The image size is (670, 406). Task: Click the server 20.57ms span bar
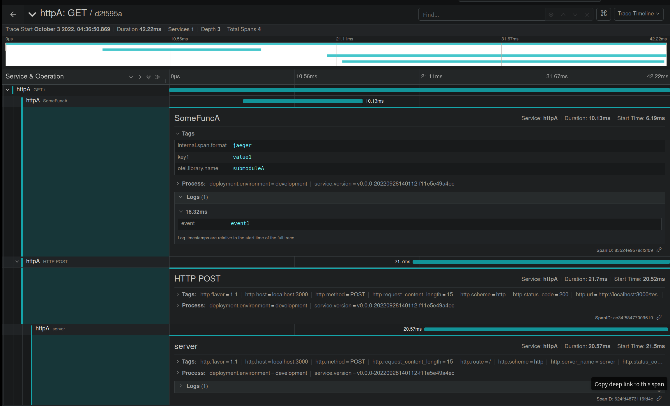click(546, 329)
